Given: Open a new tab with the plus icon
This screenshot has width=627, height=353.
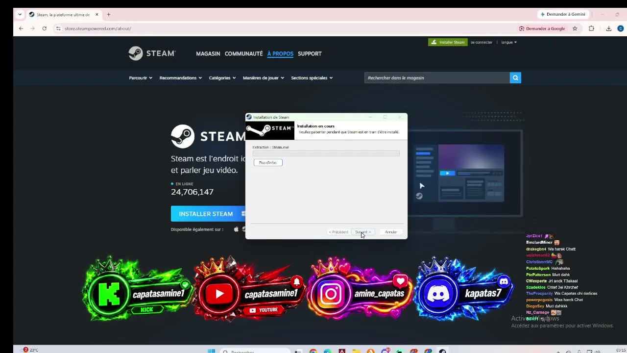Looking at the screenshot, I should point(109,15).
